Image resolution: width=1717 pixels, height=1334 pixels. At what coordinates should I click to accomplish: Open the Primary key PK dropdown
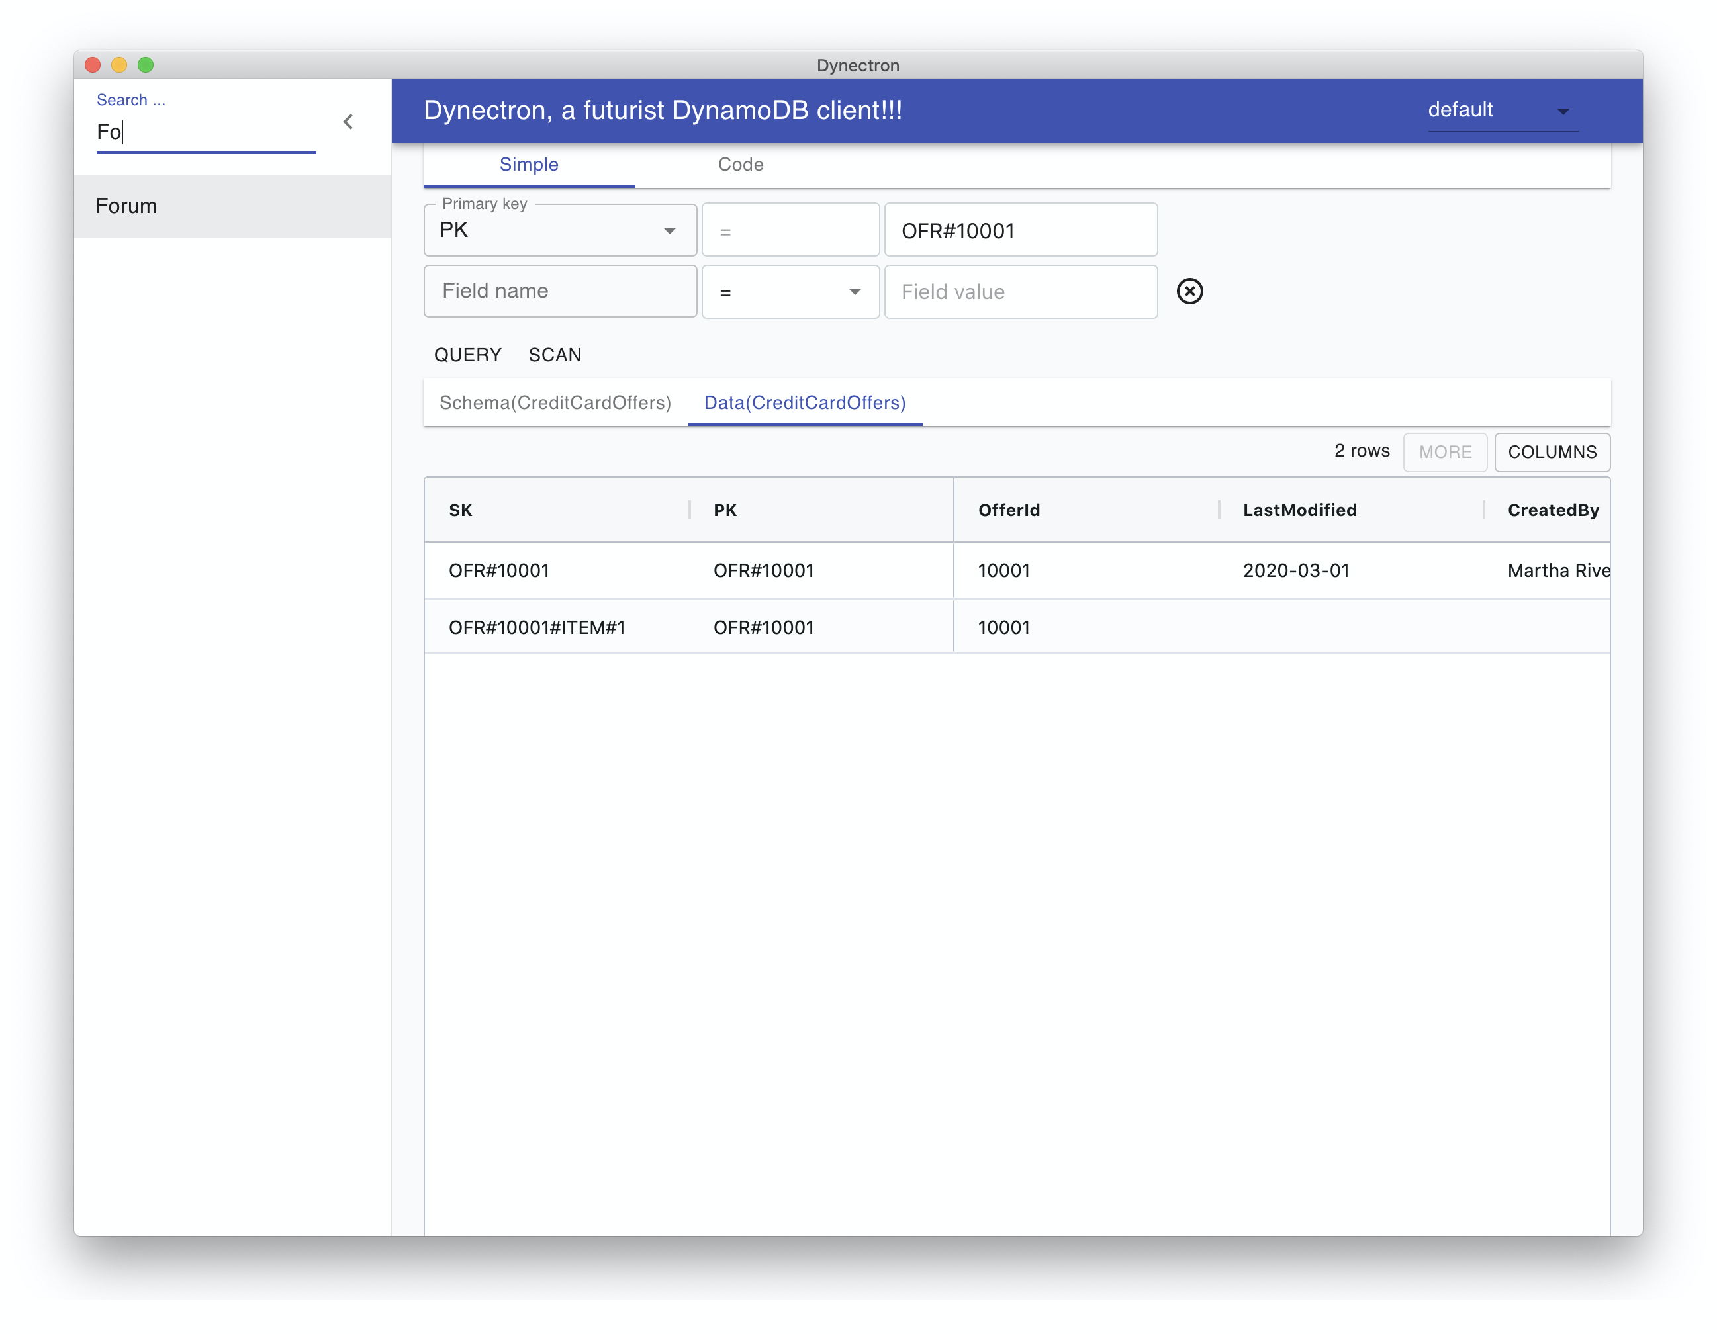coord(560,230)
